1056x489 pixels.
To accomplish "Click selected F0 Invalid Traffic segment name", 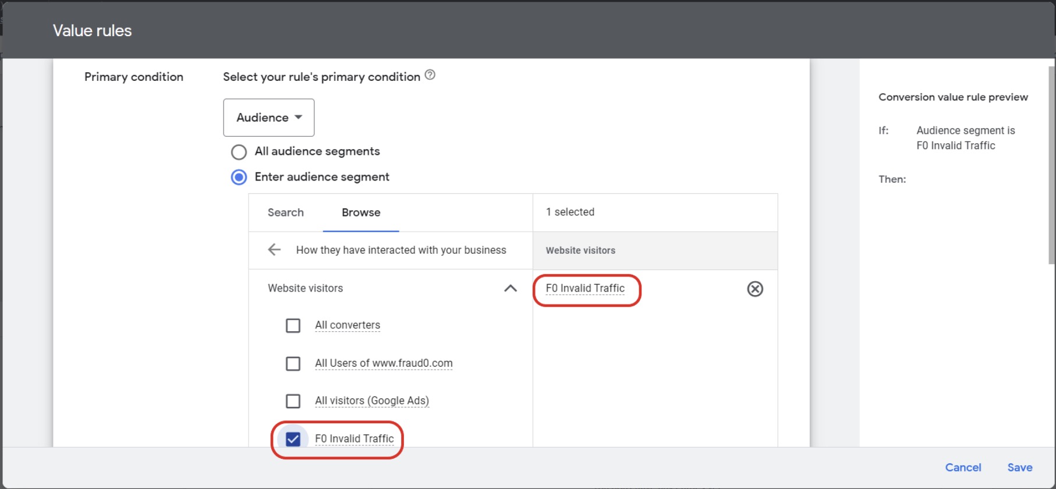I will [585, 288].
